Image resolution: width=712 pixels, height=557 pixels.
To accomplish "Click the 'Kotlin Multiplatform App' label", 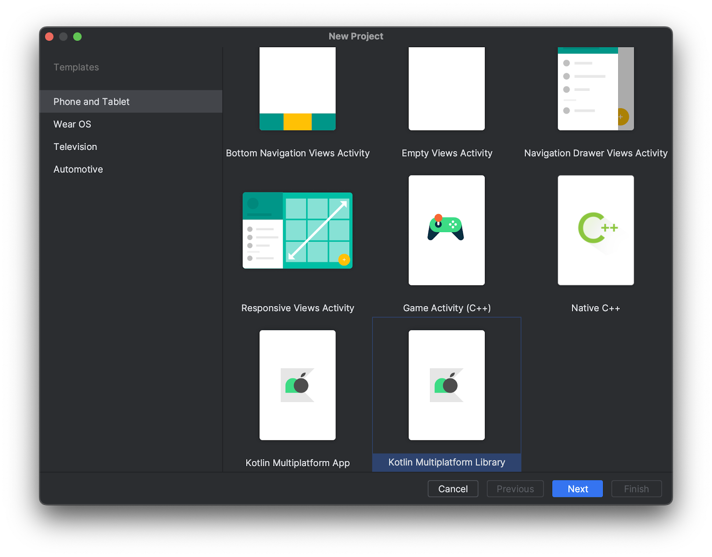I will coord(298,463).
